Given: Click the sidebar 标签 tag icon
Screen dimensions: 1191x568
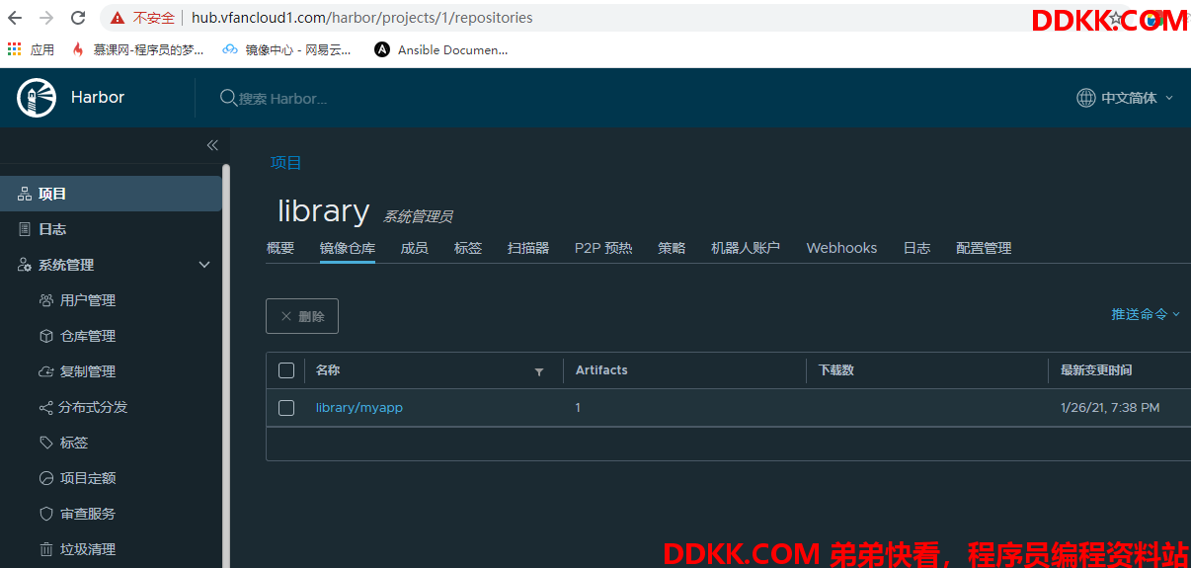Looking at the screenshot, I should pyautogui.click(x=46, y=443).
